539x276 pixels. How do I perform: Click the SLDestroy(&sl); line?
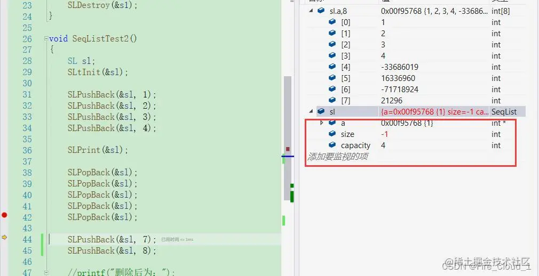(x=102, y=5)
